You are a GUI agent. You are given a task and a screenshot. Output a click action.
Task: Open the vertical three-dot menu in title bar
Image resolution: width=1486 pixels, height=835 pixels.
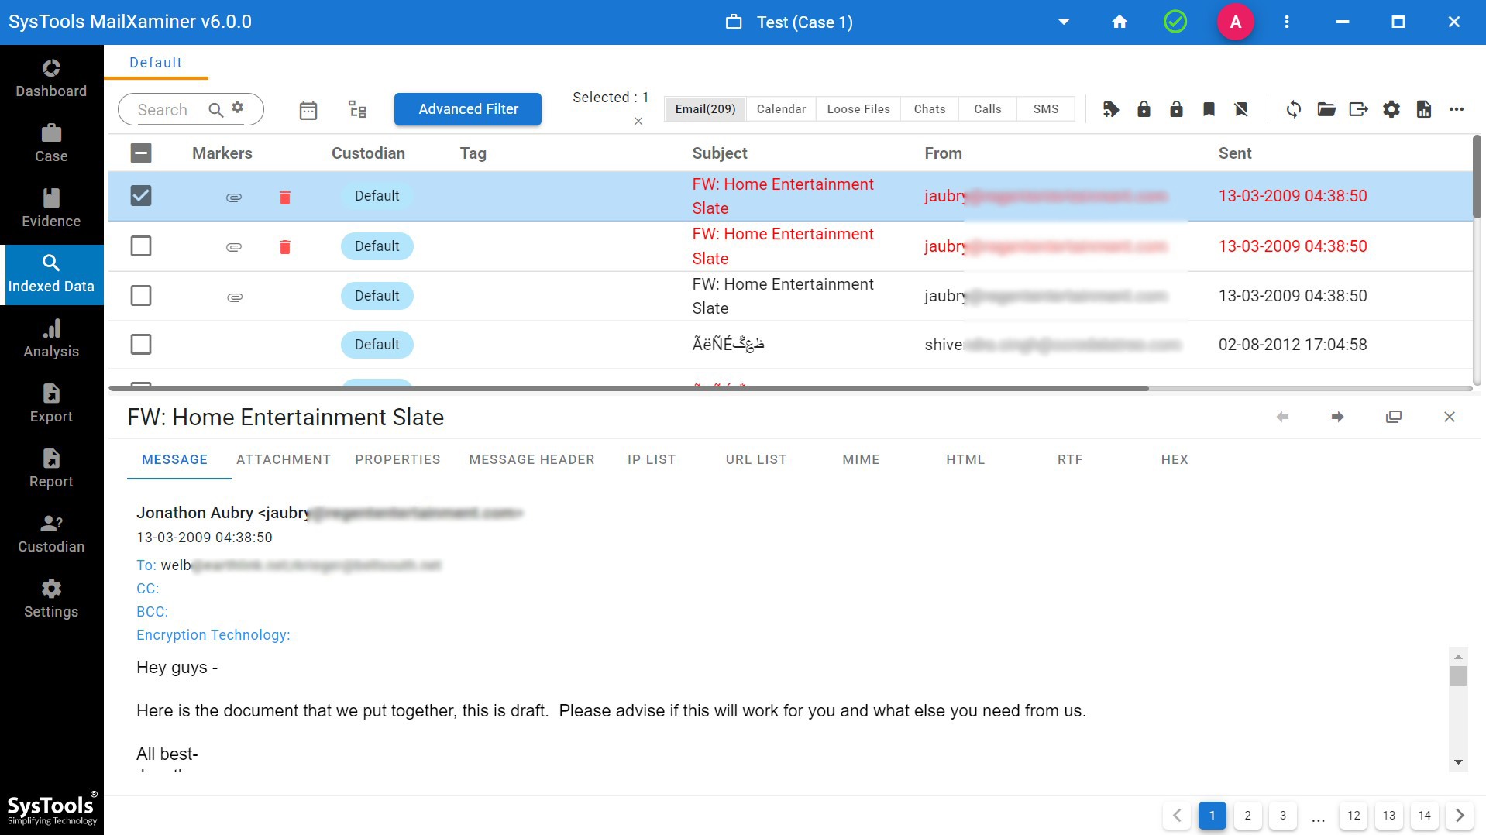click(x=1287, y=22)
